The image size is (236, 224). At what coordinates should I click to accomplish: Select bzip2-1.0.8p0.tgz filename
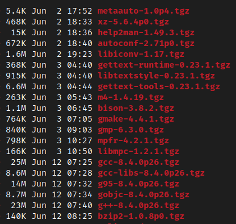[141, 216]
